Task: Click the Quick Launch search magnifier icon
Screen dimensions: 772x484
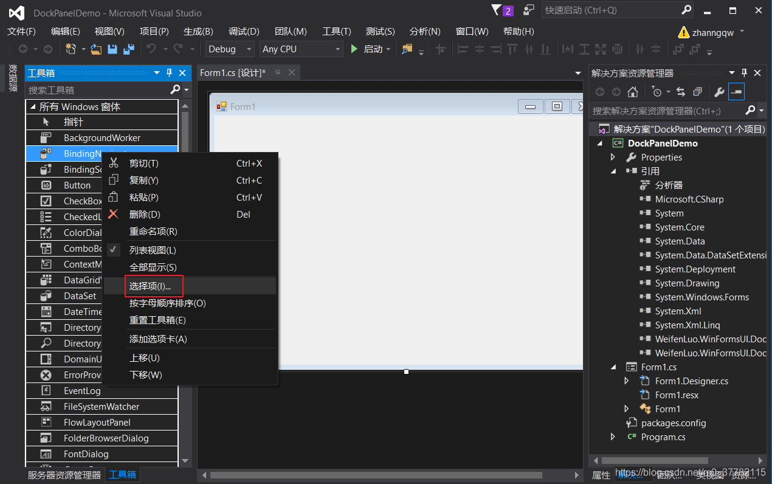Action: click(x=686, y=10)
